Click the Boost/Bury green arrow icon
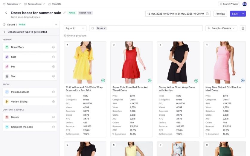The width and height of the screenshot is (250, 156). pyautogui.click(x=7, y=47)
